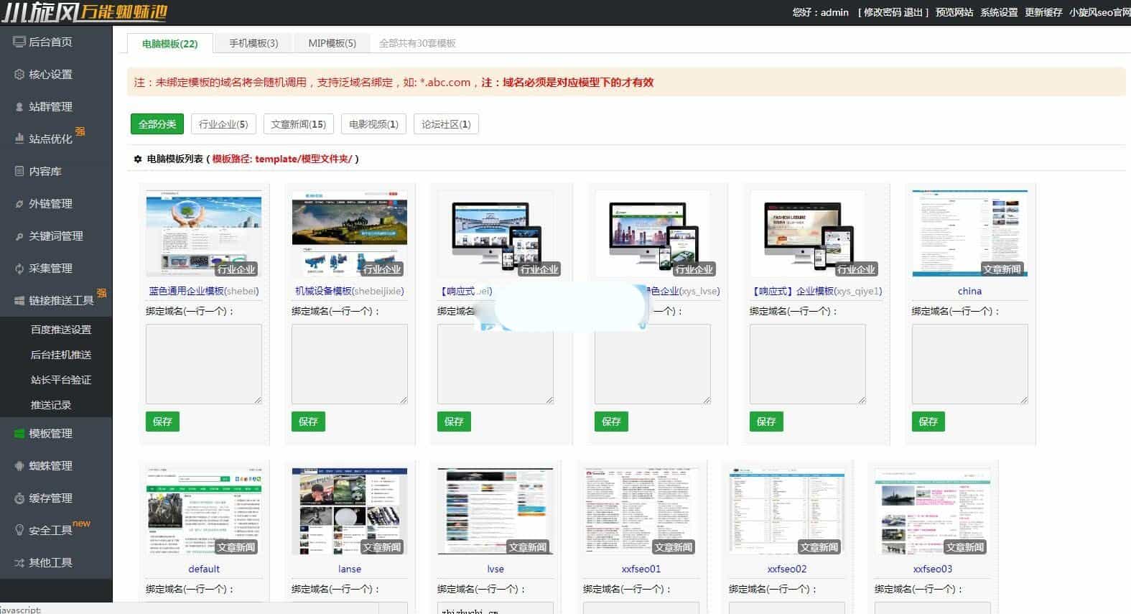Image resolution: width=1131 pixels, height=614 pixels.
Task: Click the 关键词管理 key icon
Action: click(19, 236)
